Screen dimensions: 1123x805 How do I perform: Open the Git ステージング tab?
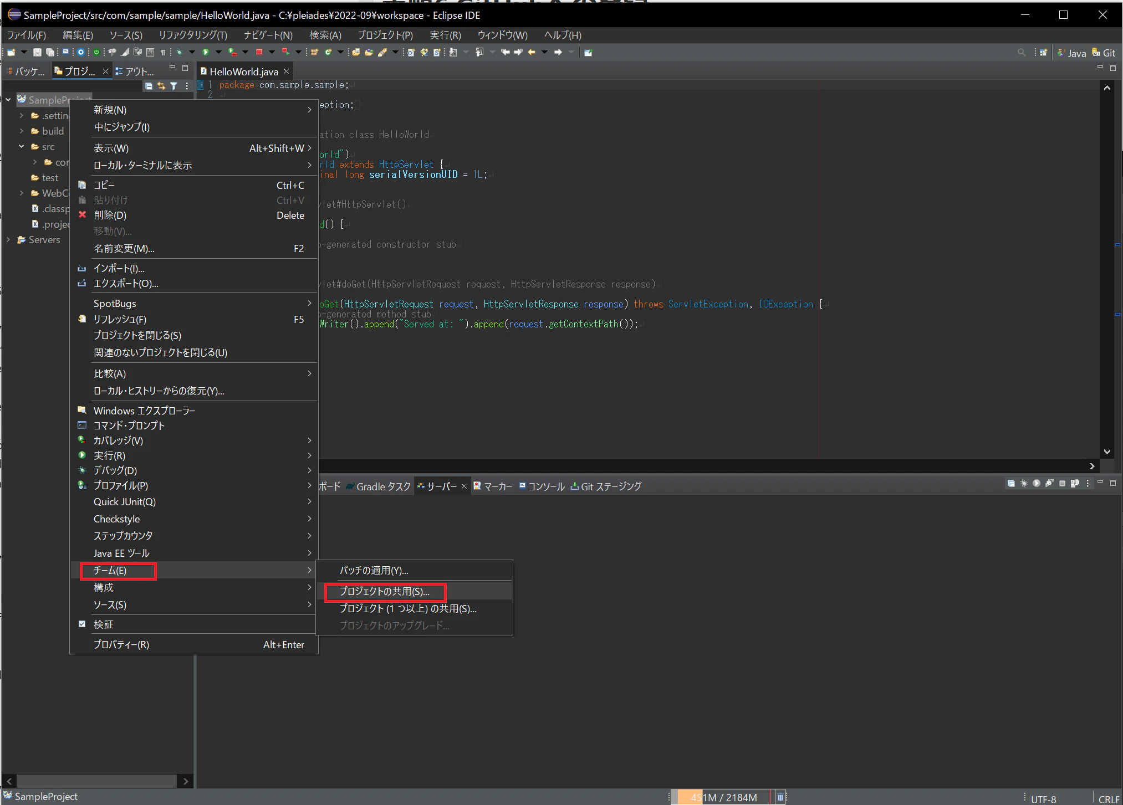[x=606, y=486]
